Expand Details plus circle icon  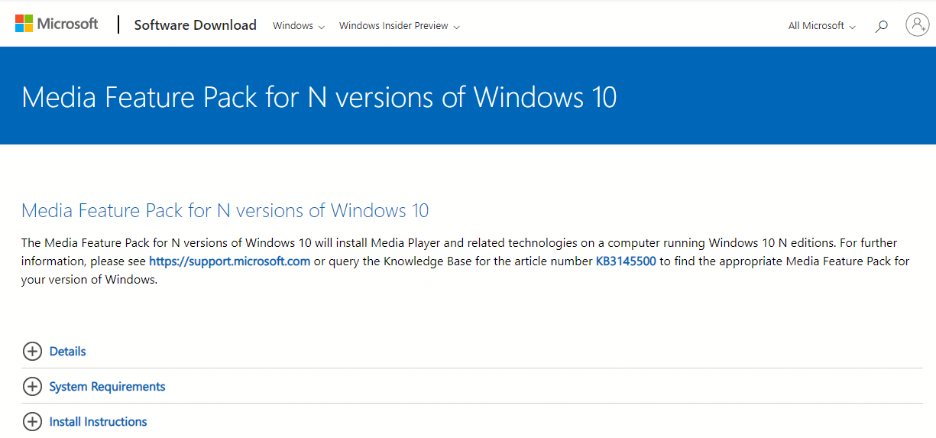[x=32, y=351]
